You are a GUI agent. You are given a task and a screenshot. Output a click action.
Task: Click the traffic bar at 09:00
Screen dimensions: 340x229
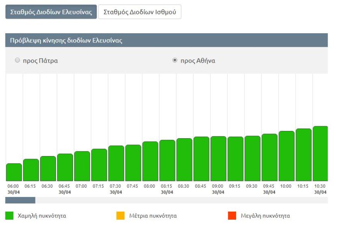coord(218,159)
